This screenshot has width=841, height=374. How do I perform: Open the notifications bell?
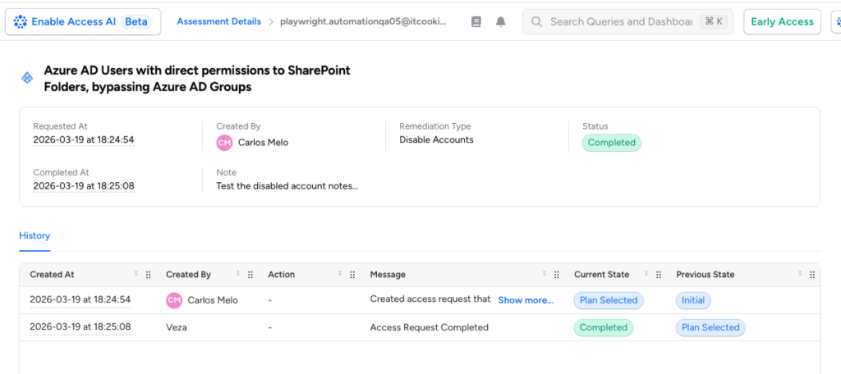(x=501, y=22)
